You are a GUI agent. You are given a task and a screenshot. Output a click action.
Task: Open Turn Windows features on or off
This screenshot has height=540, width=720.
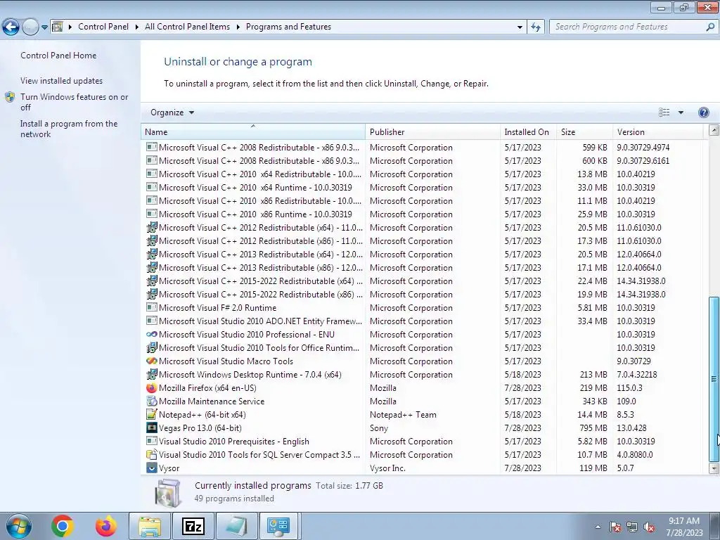(74, 102)
